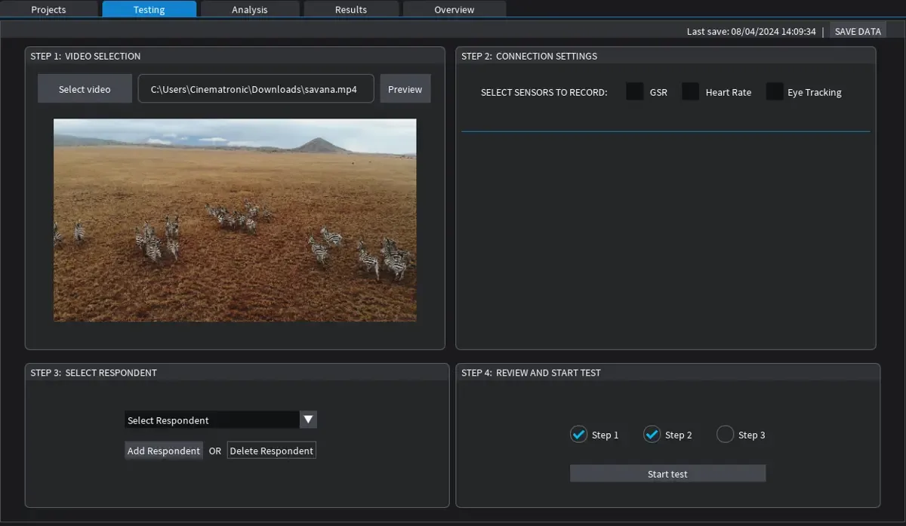Click the Select video button
This screenshot has height=526, width=906.
(85, 88)
